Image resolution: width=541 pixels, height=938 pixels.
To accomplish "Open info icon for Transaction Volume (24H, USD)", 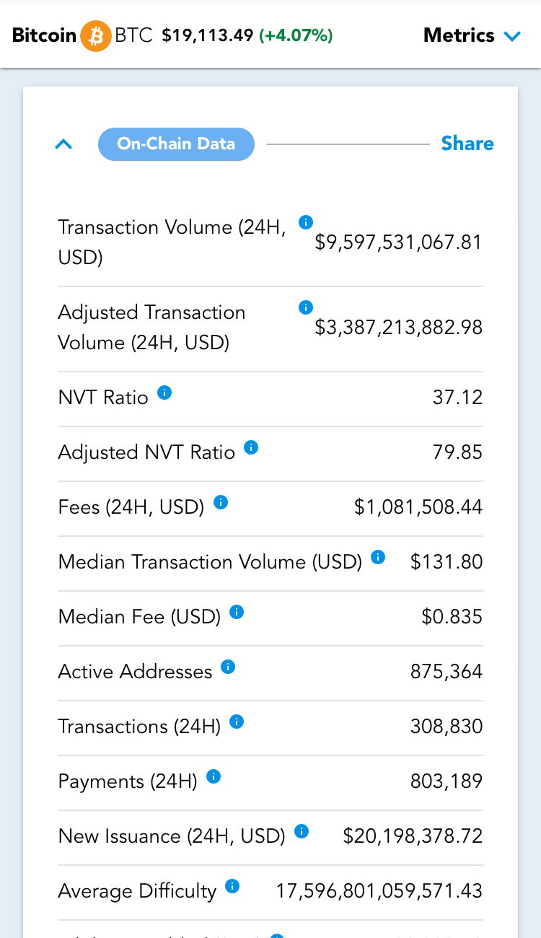I will (306, 222).
